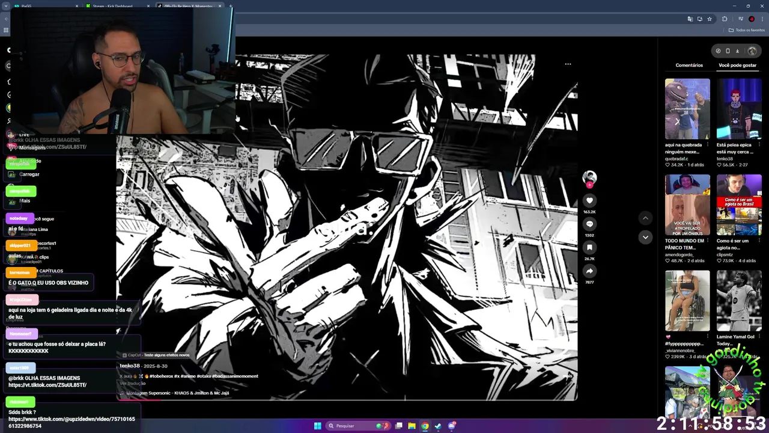This screenshot has height=433, width=769.
Task: Go to the next video arrow
Action: click(x=645, y=237)
